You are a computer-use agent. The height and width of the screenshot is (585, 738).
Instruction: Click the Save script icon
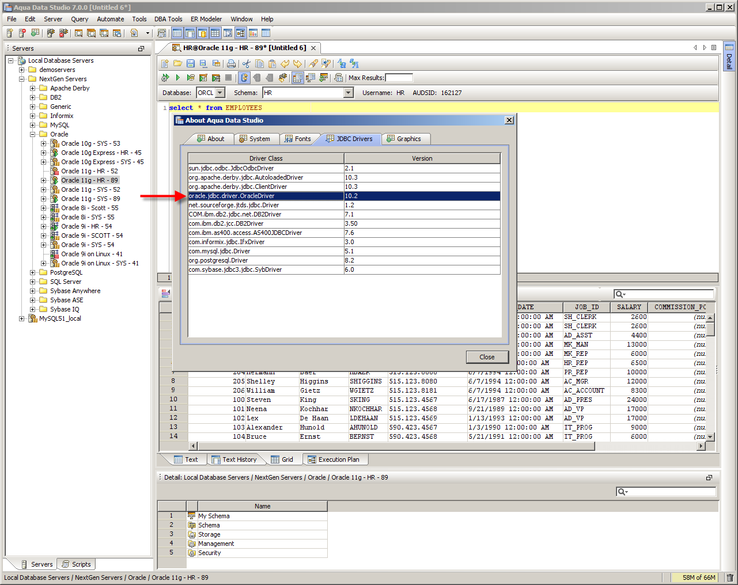(191, 64)
